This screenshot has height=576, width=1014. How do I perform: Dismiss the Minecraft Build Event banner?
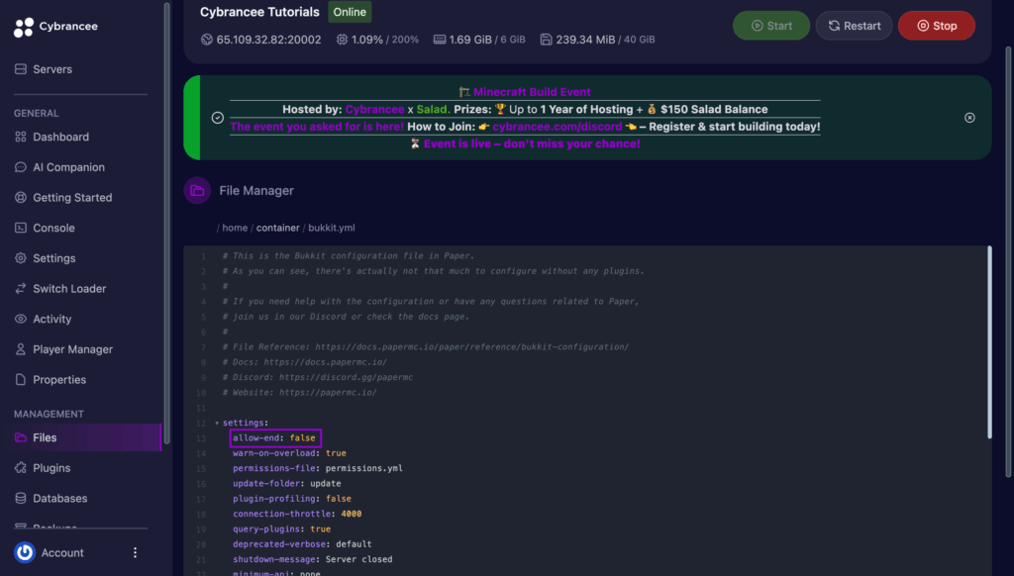pyautogui.click(x=969, y=118)
